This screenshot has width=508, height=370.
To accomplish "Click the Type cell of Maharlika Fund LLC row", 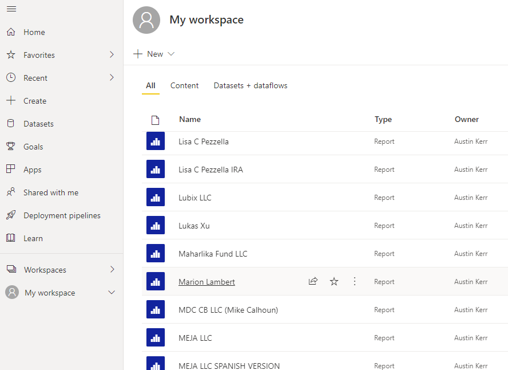I will 384,254.
